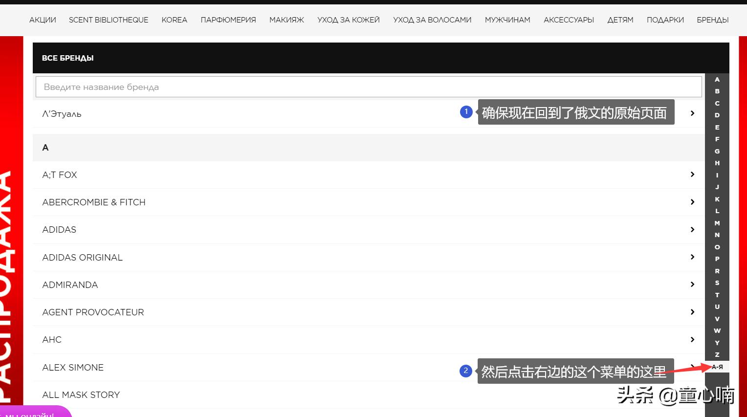Expand the ALEX SIMONE brand entry

(692, 367)
